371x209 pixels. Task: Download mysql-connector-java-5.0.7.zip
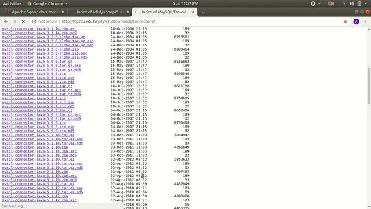coord(34,98)
